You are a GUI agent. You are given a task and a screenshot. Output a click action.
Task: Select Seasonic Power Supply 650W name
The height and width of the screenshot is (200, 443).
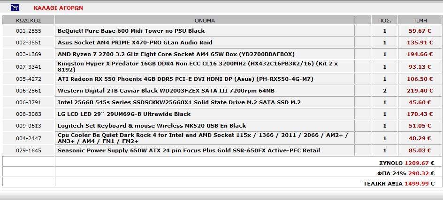pos(189,151)
